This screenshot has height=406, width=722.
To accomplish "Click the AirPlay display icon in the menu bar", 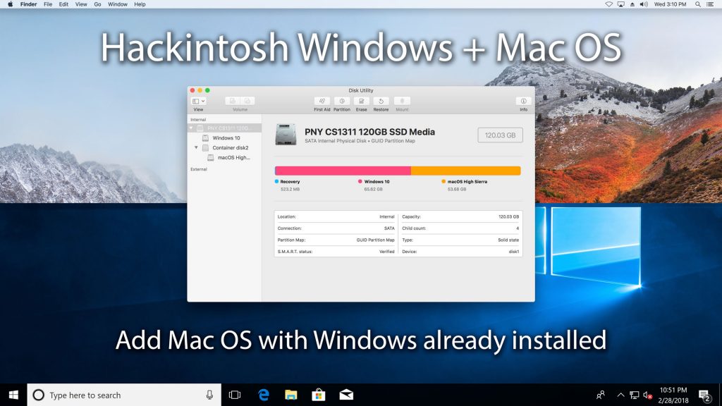I will tap(620, 4).
